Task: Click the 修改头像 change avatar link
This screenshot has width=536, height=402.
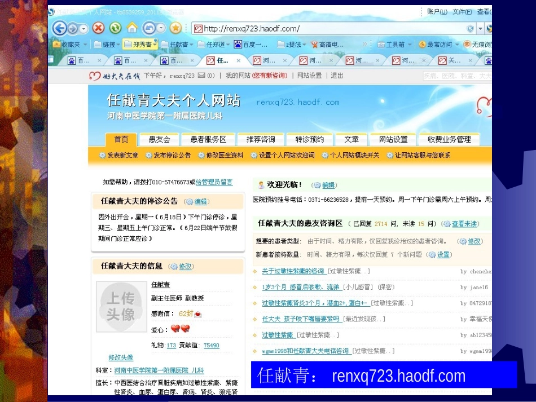Action: pyautogui.click(x=121, y=357)
